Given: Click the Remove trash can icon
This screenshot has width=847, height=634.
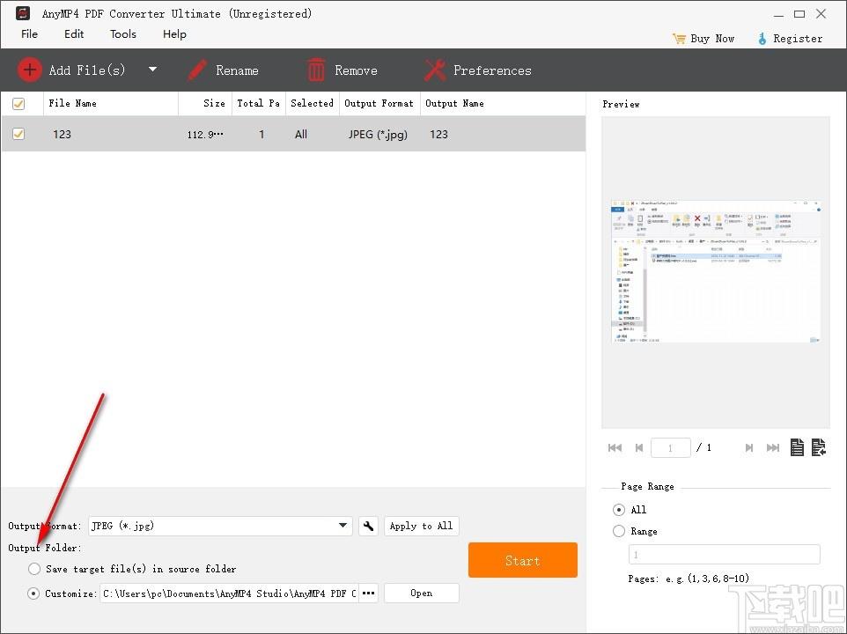Looking at the screenshot, I should click(x=316, y=70).
